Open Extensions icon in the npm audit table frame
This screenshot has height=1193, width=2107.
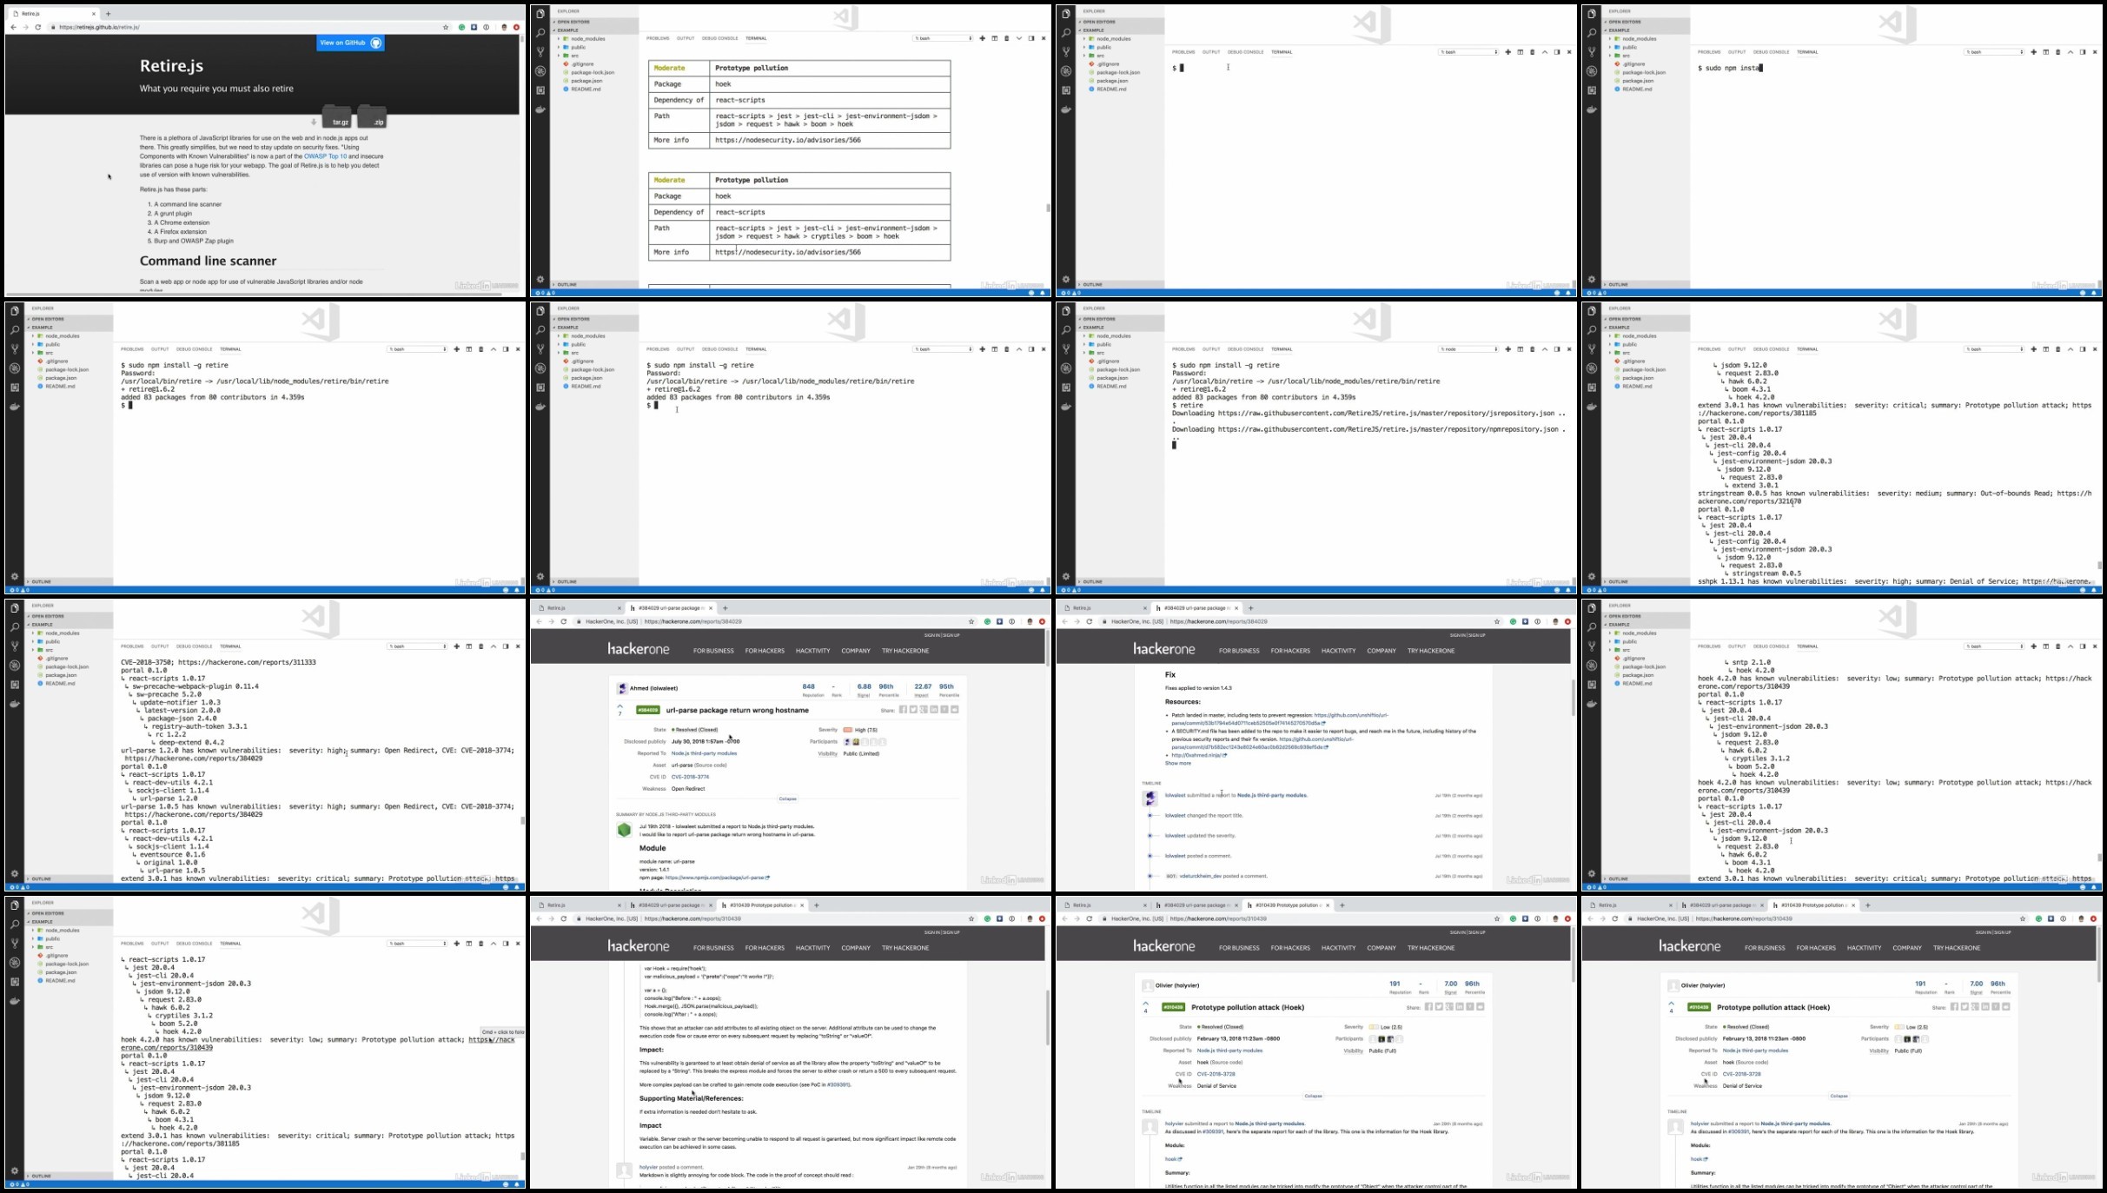point(540,90)
